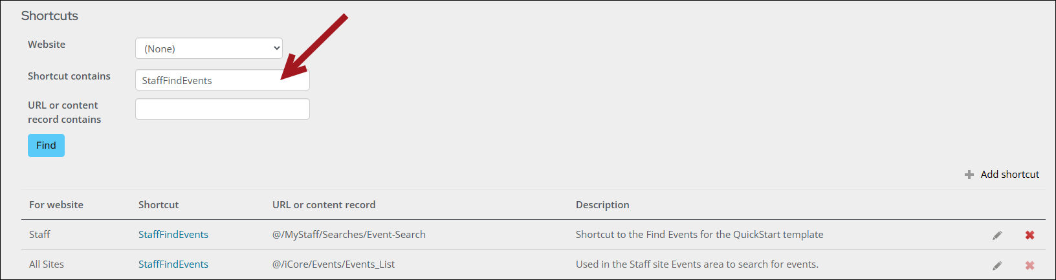Edit the Staff website StaffFindEvents shortcut
This screenshot has height=280, width=1056.
[997, 235]
